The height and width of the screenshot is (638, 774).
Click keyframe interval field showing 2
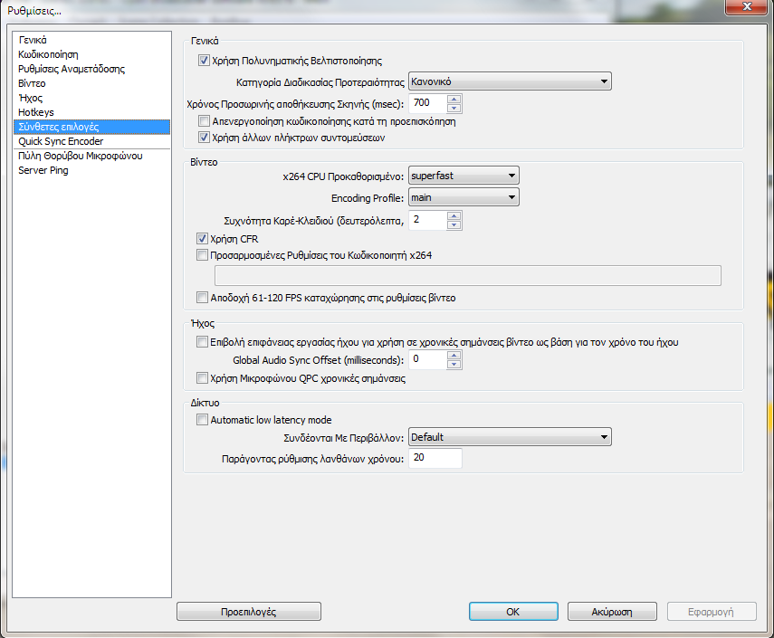(x=428, y=220)
